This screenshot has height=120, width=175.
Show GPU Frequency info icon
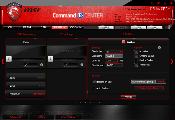click(x=42, y=65)
